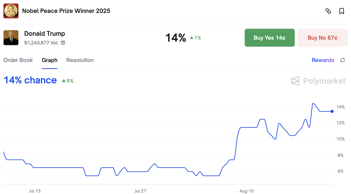351x194 pixels.
Task: Click the Nobel medal market icon
Action: pyautogui.click(x=11, y=11)
